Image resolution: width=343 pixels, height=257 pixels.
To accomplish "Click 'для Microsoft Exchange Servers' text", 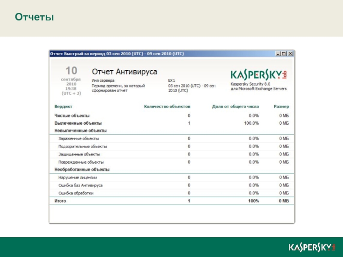I will pyautogui.click(x=259, y=89).
